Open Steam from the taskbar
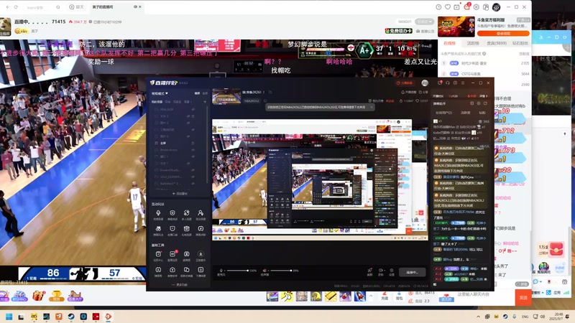 (x=70, y=317)
